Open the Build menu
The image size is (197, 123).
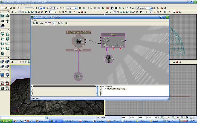(20, 5)
